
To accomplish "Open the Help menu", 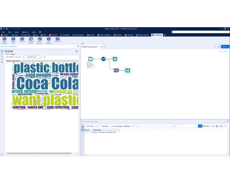I will pos(34,32).
